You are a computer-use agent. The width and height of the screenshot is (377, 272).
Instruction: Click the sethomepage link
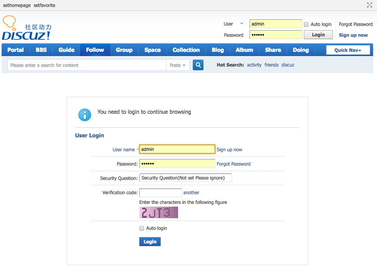pyautogui.click(x=17, y=5)
